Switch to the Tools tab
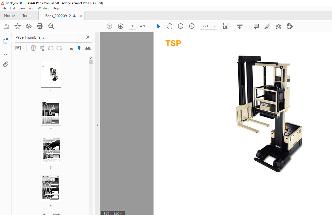Screen dimensions: 332x215 [x=27, y=16]
